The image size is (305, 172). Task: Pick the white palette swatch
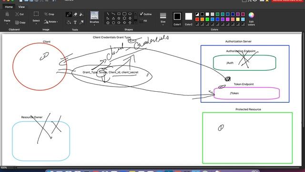(207, 14)
